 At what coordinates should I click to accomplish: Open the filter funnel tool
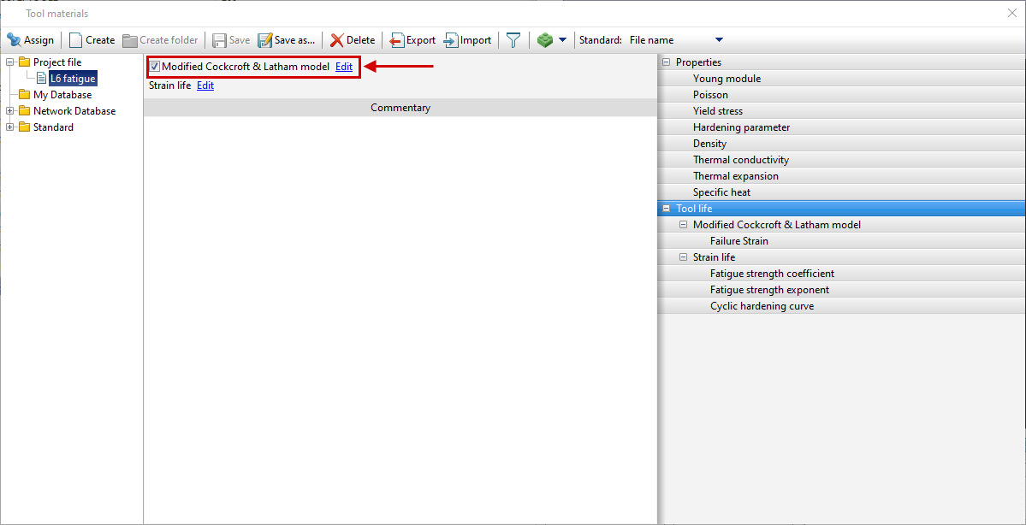pyautogui.click(x=513, y=39)
